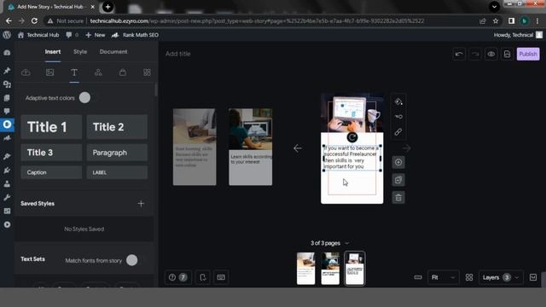Click the Publish button
This screenshot has height=307, width=546.
point(528,54)
